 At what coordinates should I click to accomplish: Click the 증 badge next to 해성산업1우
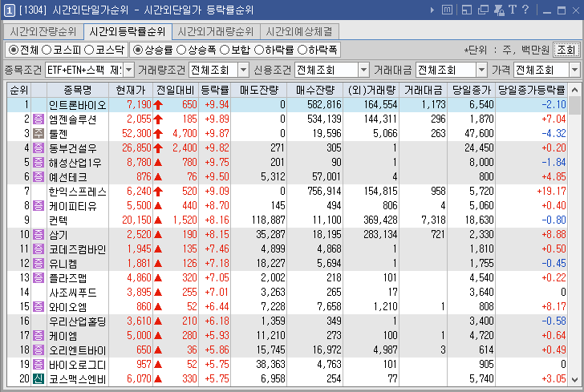tap(39, 163)
